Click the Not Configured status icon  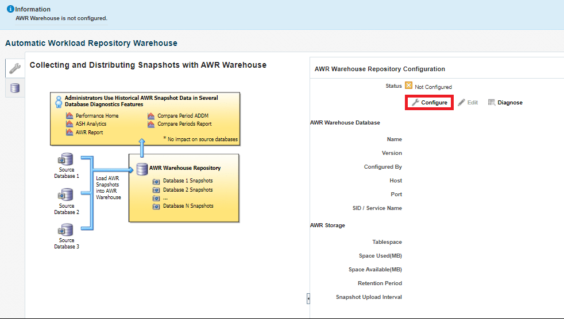tap(408, 86)
